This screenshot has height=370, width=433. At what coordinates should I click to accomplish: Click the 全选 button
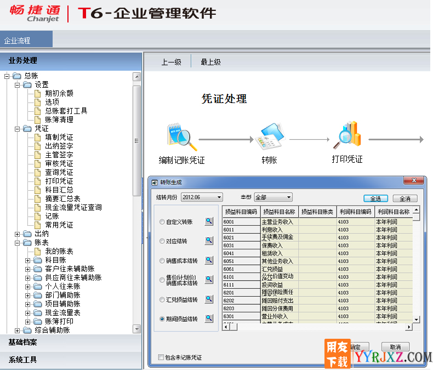[375, 198]
